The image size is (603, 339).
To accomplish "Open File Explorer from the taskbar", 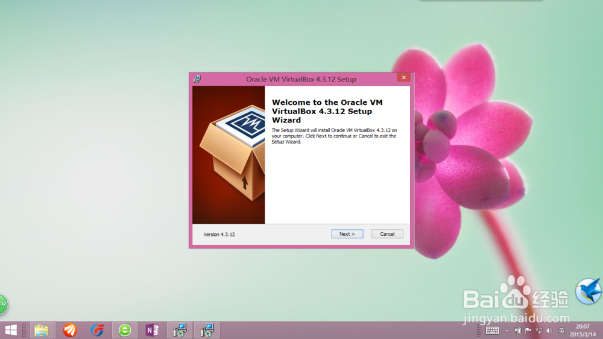I will pyautogui.click(x=42, y=330).
